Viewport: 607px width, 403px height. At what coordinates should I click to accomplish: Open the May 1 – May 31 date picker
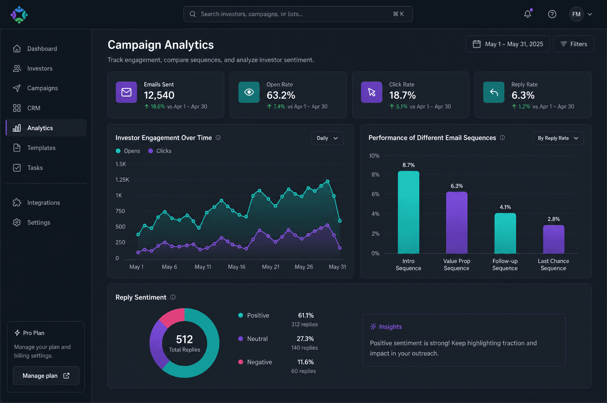[x=507, y=44]
